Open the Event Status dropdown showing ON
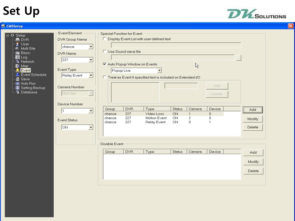Viewport: 295px width, 221px height. [x=91, y=127]
